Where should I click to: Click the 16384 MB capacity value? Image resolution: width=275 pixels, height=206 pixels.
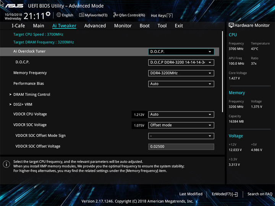click(x=236, y=121)
